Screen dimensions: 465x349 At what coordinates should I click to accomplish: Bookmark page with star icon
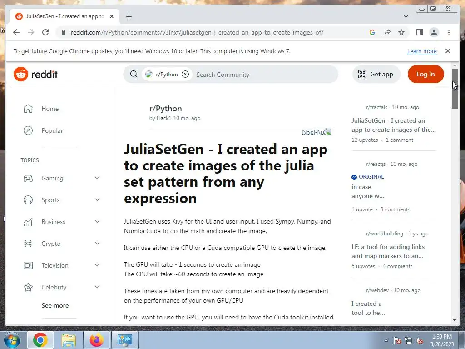401,32
